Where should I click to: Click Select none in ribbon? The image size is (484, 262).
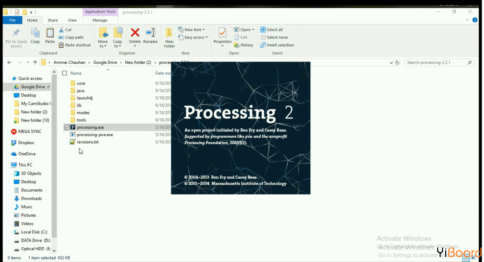pos(274,37)
